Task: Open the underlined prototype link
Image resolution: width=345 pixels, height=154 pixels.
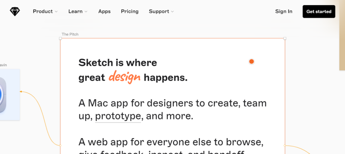Action: (x=118, y=116)
